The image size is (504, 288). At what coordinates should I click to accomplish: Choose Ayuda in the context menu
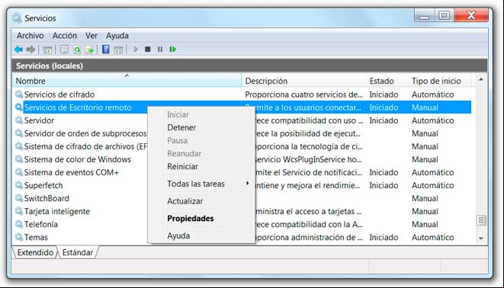[x=178, y=235]
